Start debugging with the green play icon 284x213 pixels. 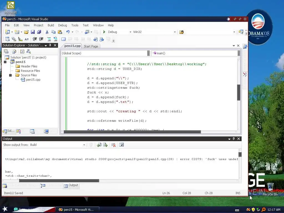[x=104, y=32]
